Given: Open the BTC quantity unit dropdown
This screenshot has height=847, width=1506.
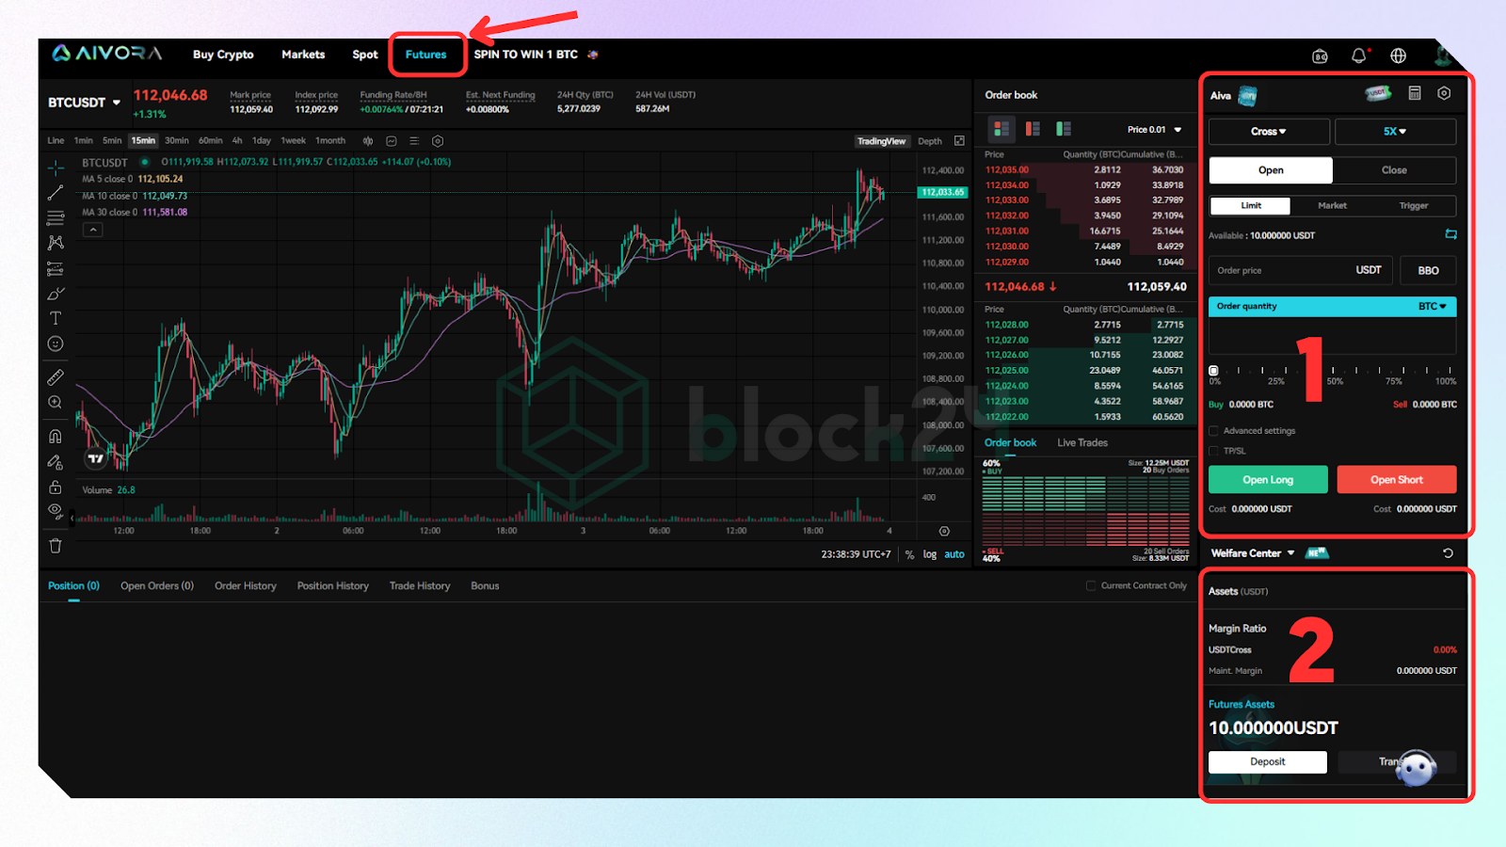Looking at the screenshot, I should tap(1433, 307).
